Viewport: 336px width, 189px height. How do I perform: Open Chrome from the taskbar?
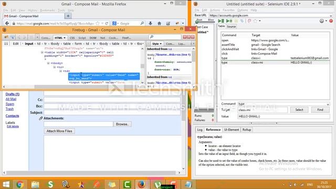[x=20, y=184]
